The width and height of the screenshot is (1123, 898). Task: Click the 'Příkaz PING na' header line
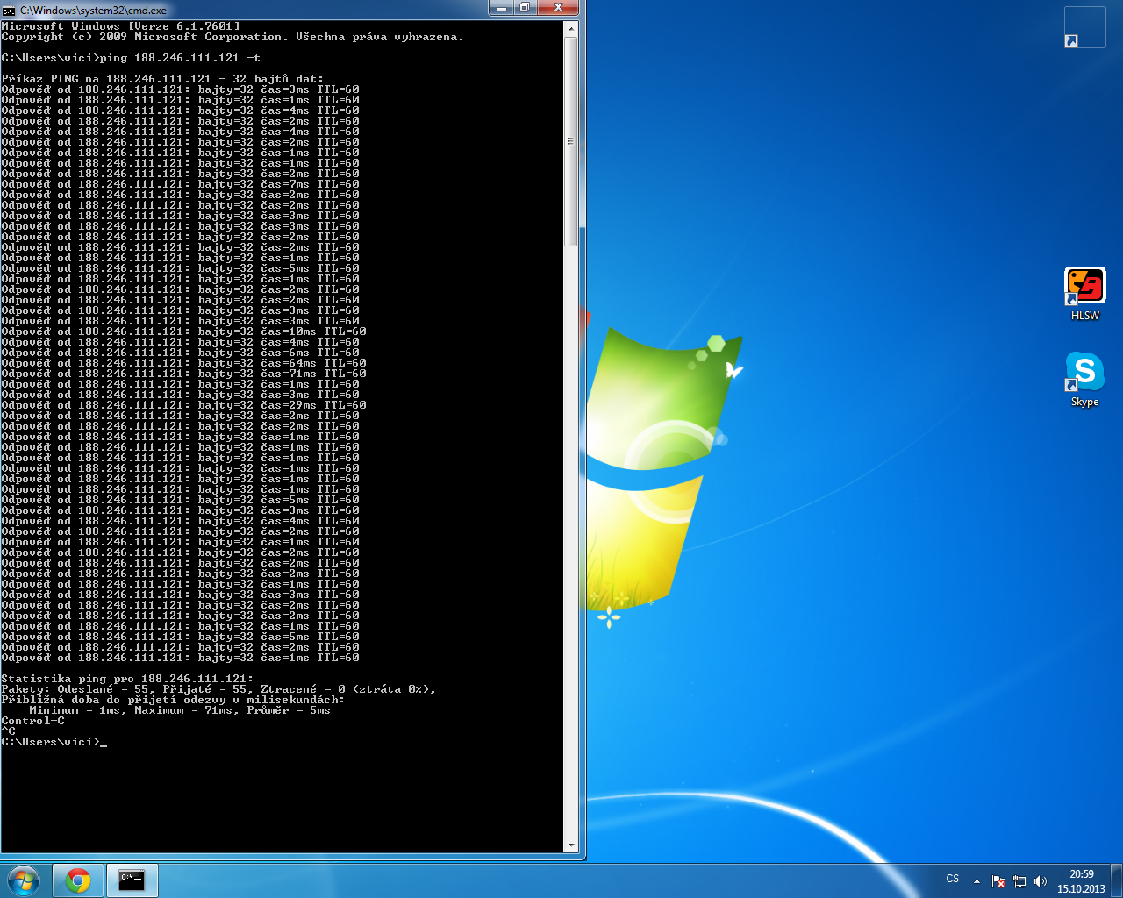[162, 79]
